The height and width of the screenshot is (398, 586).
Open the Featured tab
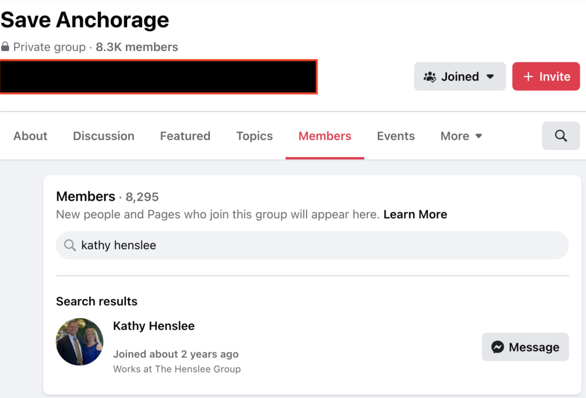(x=185, y=136)
